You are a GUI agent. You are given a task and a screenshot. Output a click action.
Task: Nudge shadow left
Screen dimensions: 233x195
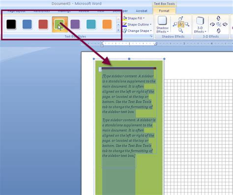(x=175, y=25)
